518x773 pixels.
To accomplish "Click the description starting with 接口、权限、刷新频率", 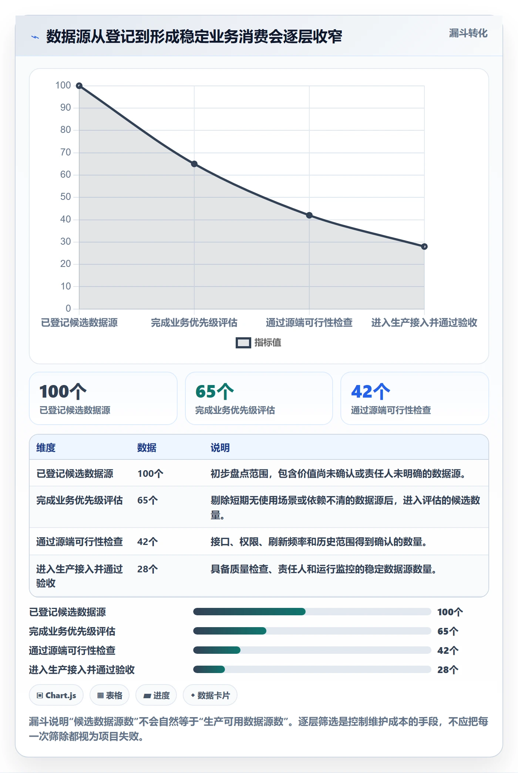I will [x=319, y=542].
